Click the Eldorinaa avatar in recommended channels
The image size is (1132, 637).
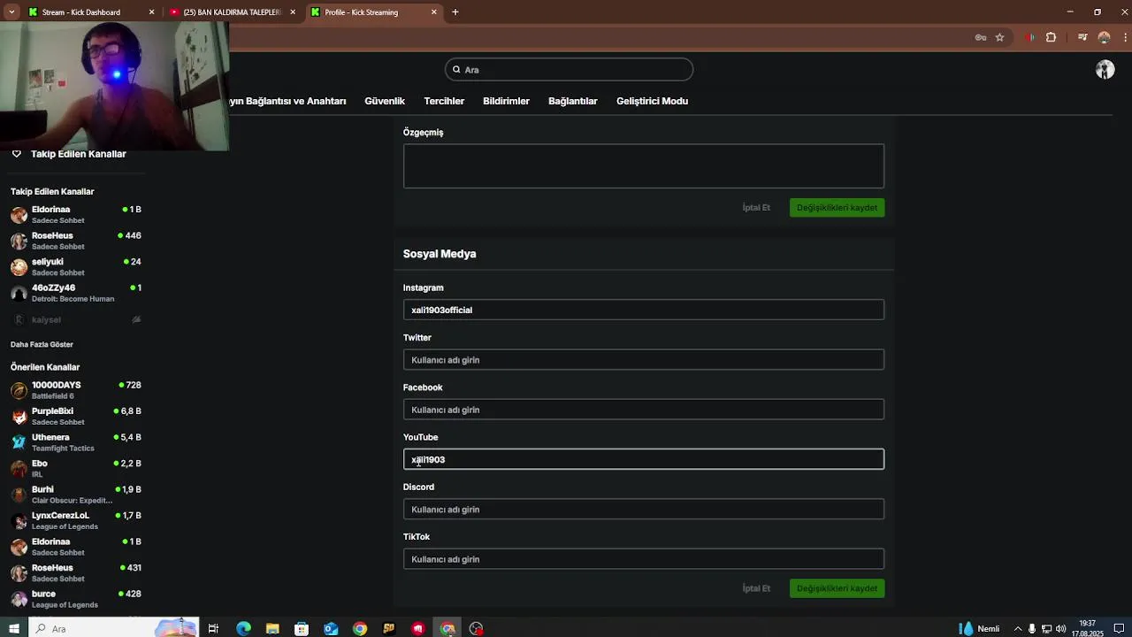click(x=19, y=547)
